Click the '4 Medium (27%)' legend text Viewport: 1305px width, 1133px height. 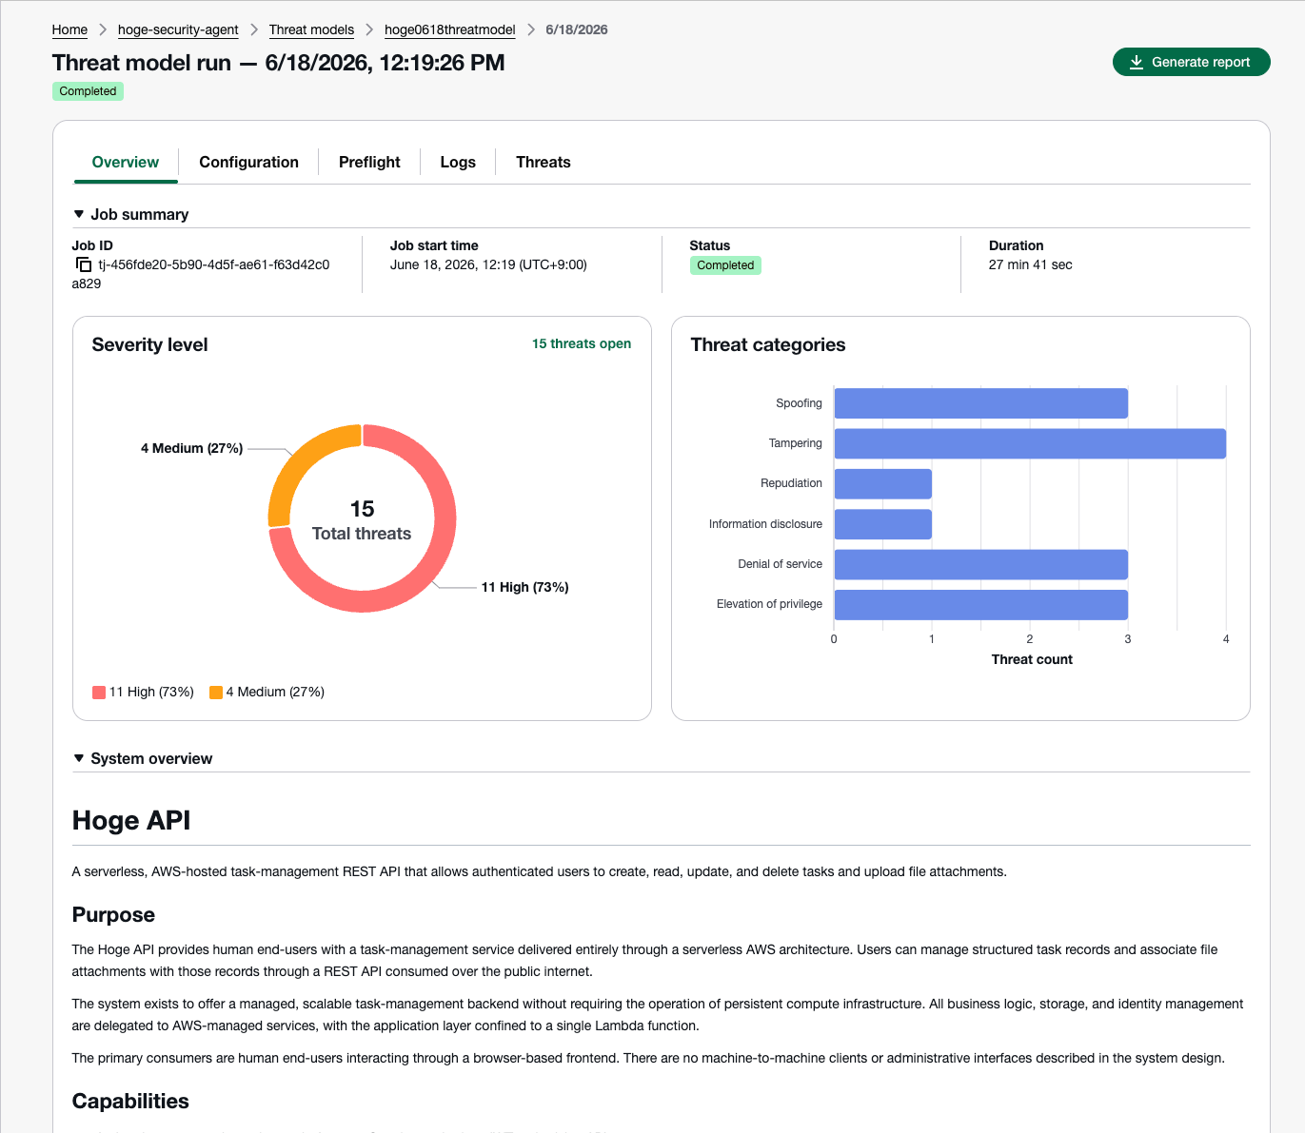tap(275, 692)
